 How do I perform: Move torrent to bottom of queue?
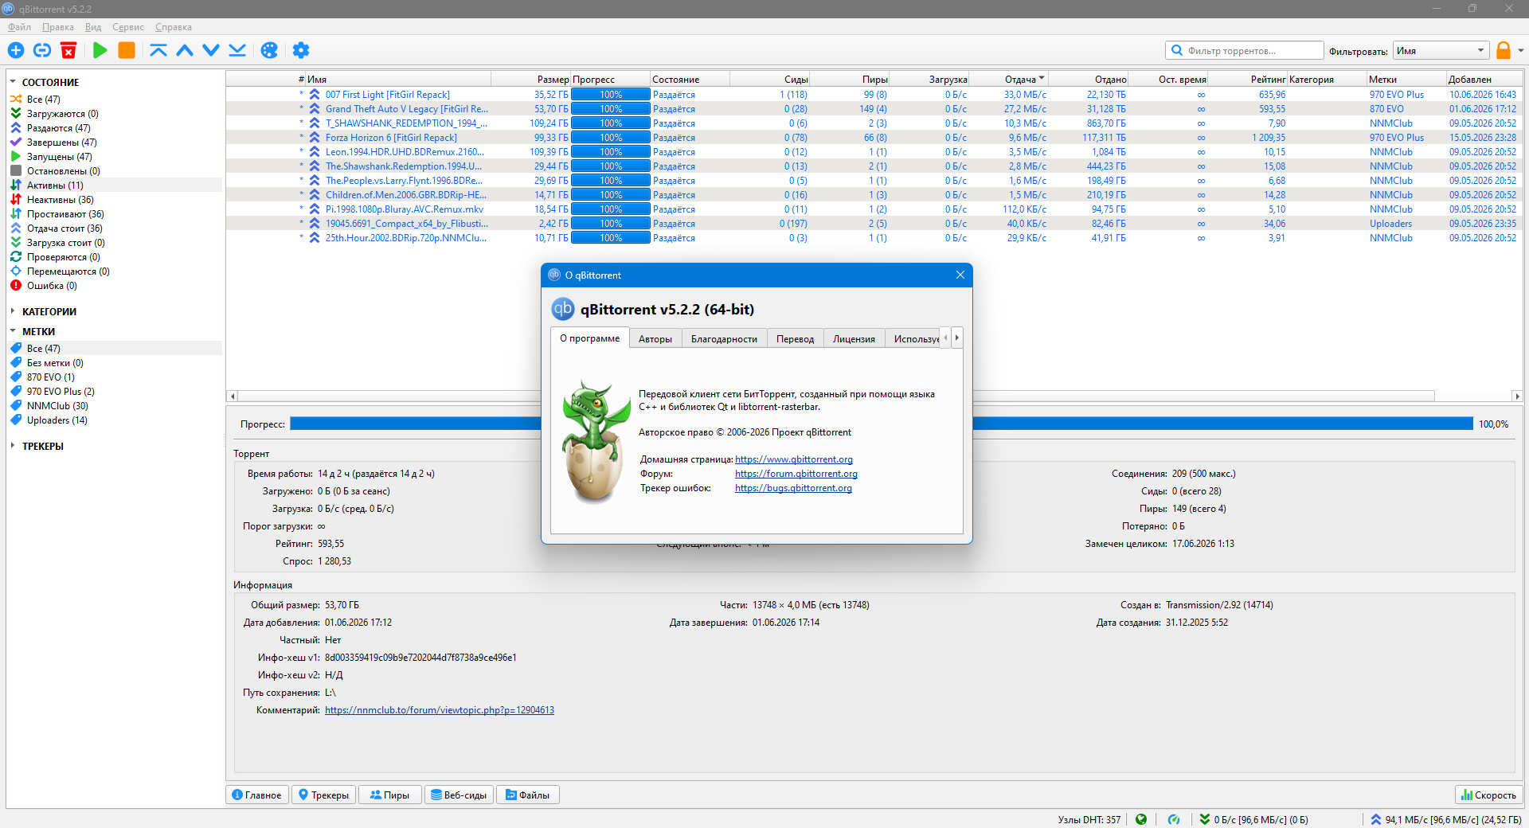(x=237, y=50)
